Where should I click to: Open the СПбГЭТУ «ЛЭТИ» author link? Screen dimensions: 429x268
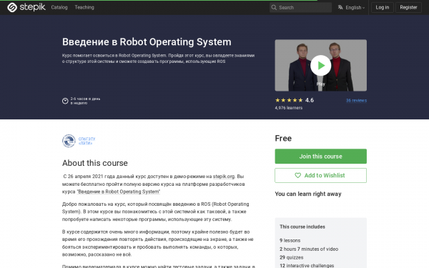(x=87, y=141)
